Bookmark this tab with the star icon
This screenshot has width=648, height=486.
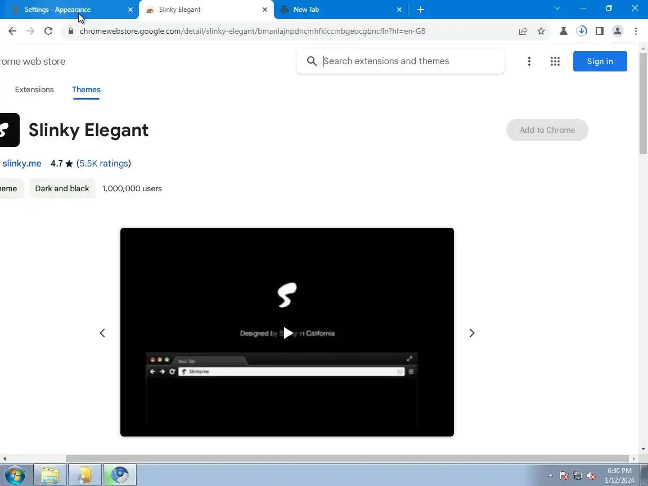pos(541,31)
